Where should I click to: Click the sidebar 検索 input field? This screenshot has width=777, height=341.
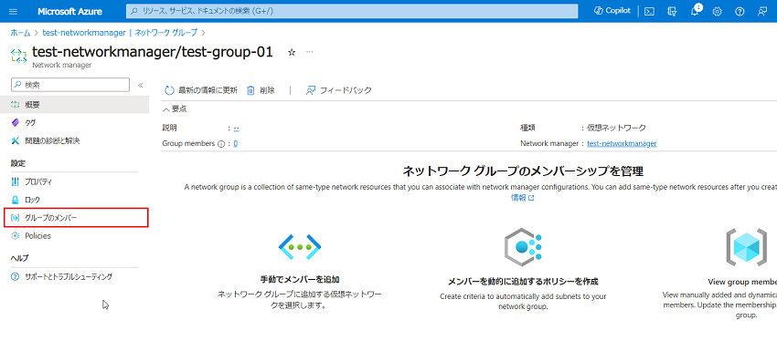coord(69,85)
